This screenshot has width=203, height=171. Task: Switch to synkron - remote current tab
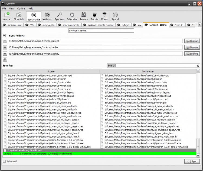click(x=99, y=25)
